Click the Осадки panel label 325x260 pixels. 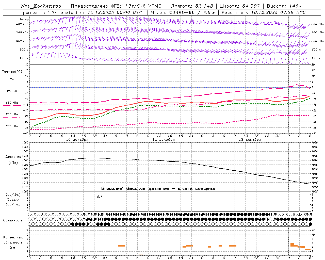pyautogui.click(x=13, y=200)
